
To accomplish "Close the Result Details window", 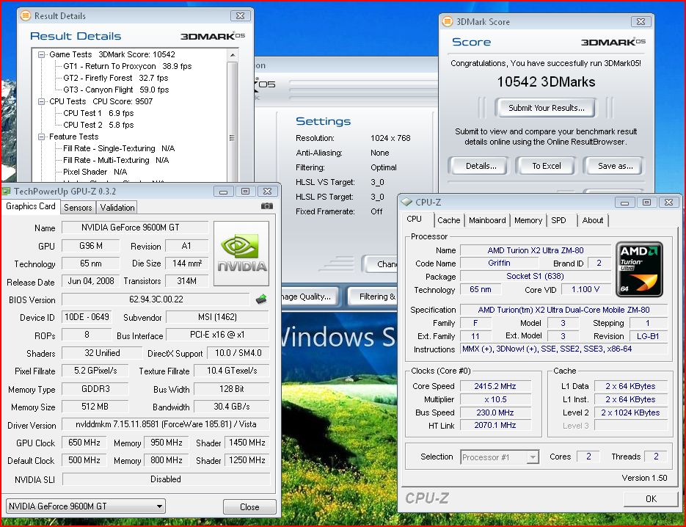I will click(x=240, y=15).
